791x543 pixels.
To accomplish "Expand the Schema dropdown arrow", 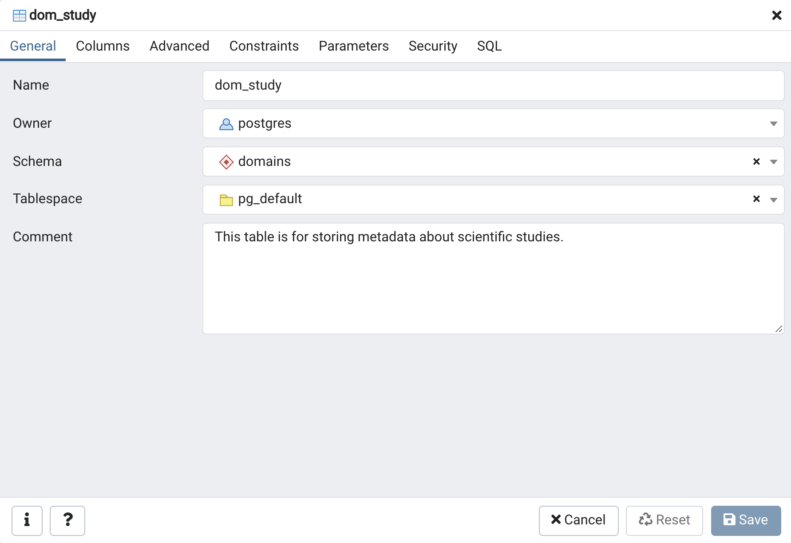I will [773, 162].
